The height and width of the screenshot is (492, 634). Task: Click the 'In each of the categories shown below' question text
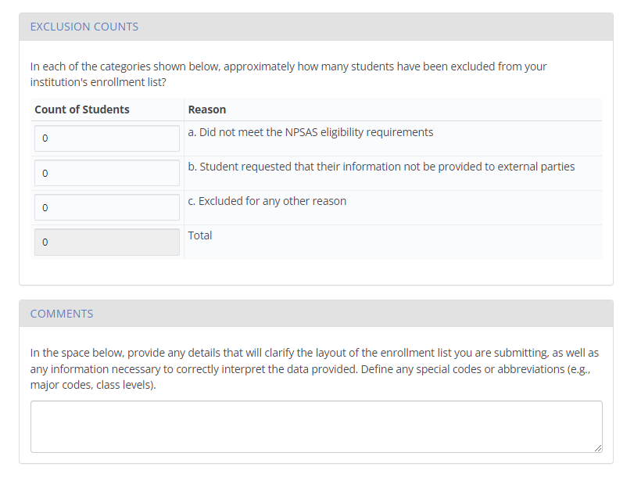[288, 66]
